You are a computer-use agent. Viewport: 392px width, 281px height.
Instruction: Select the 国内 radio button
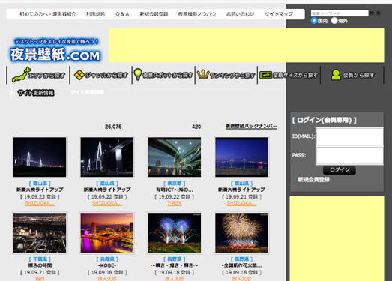pyautogui.click(x=314, y=21)
